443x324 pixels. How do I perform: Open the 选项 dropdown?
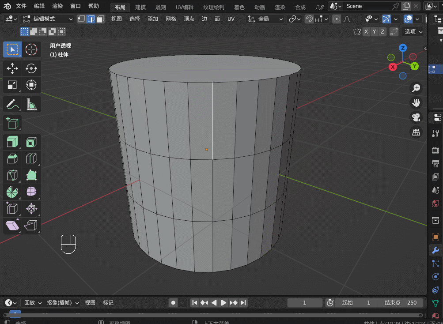coord(413,32)
